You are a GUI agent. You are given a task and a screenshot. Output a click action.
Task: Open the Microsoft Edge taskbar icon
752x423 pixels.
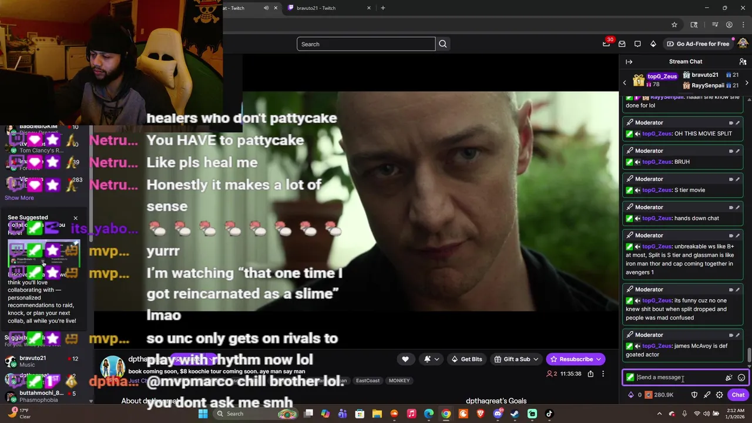[429, 414]
